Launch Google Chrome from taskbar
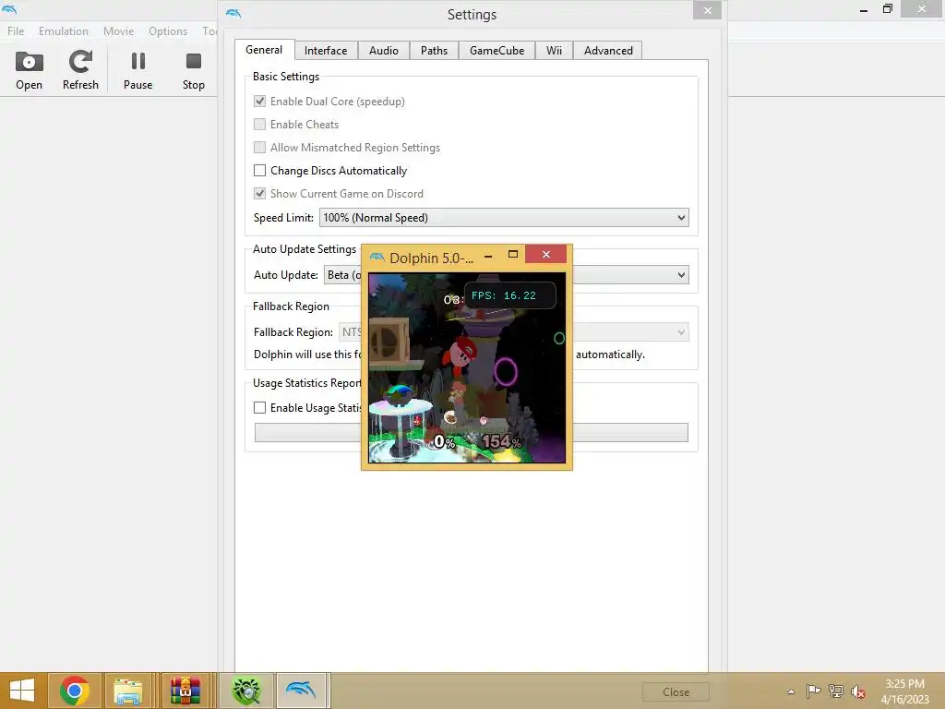 pyautogui.click(x=75, y=691)
